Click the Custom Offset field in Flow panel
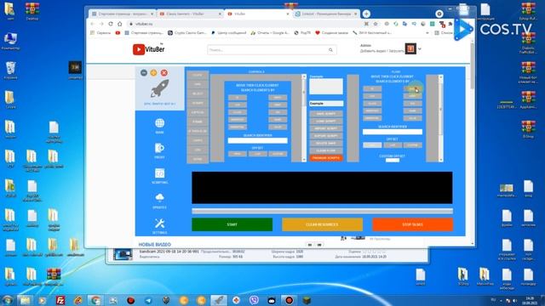The width and height of the screenshot is (545, 306). pos(393,160)
